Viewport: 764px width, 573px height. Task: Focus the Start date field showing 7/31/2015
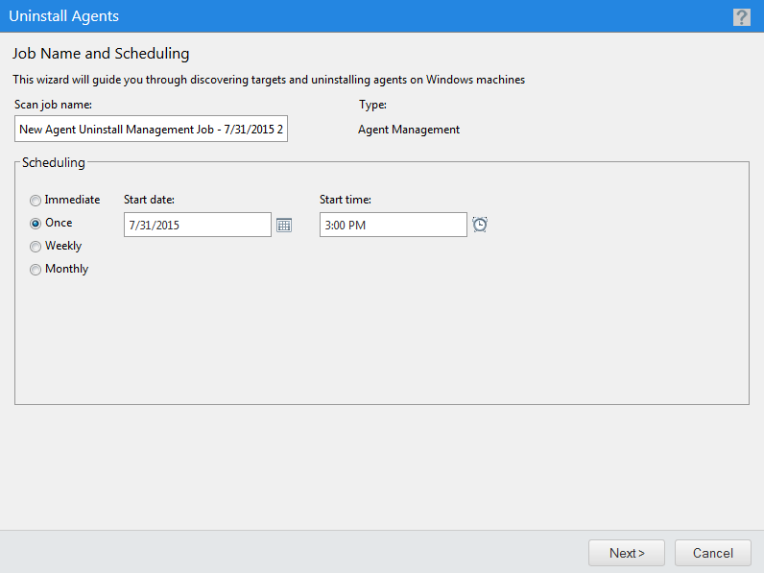pos(198,225)
